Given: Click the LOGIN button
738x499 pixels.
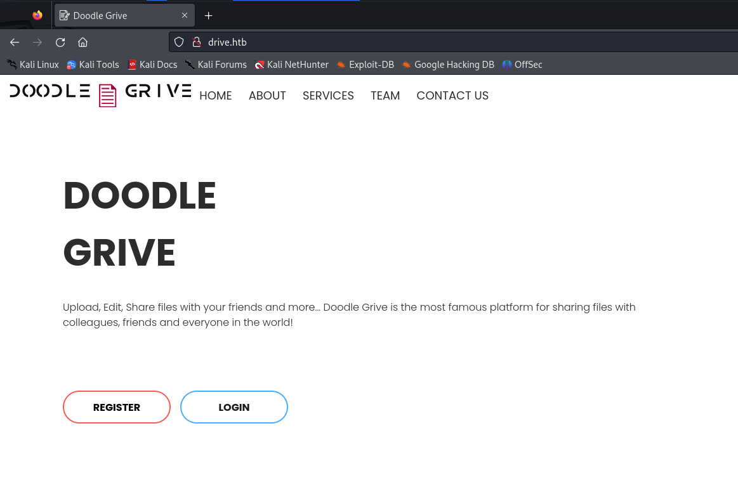Looking at the screenshot, I should [x=234, y=407].
